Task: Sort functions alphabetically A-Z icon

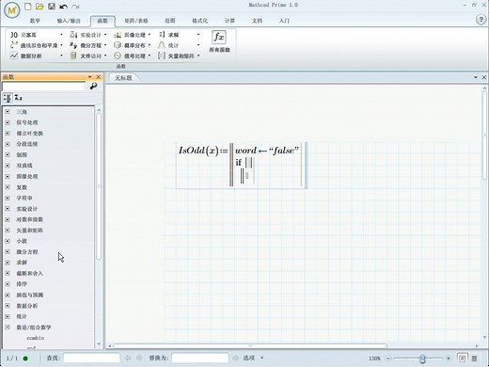Action: point(19,98)
